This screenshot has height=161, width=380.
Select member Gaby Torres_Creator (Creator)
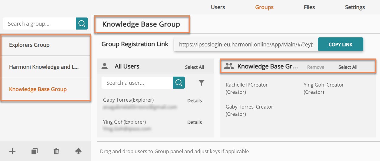click(249, 110)
